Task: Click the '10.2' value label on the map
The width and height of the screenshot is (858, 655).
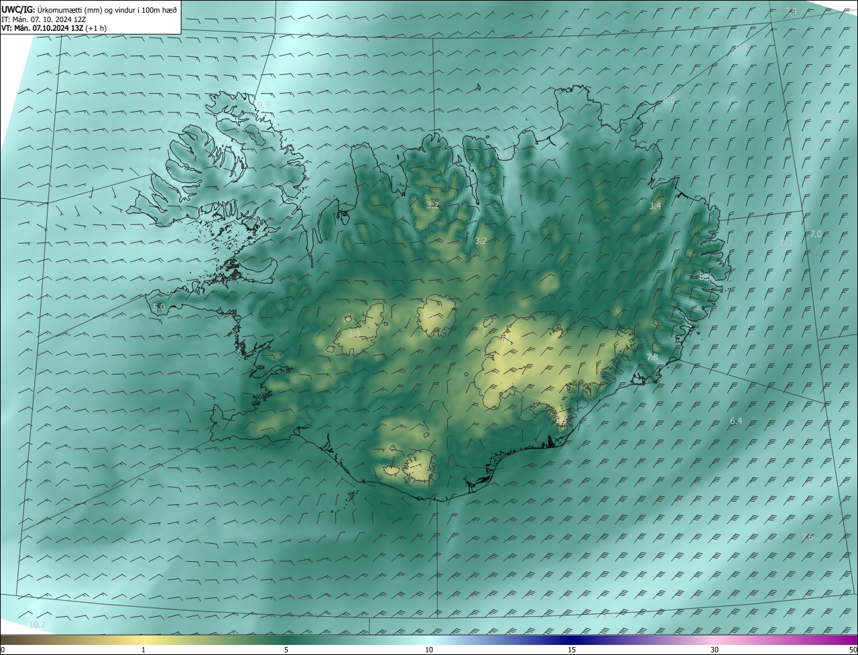Action: click(x=37, y=625)
